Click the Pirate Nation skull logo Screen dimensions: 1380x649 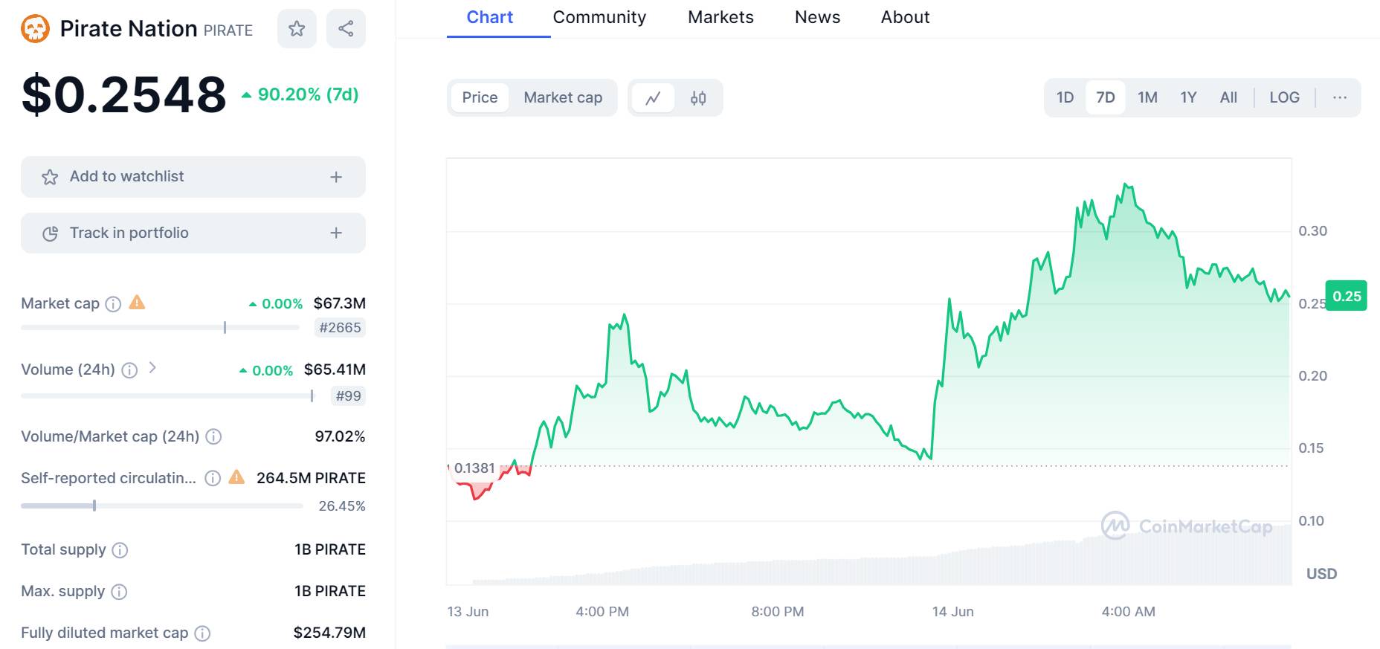(35, 29)
